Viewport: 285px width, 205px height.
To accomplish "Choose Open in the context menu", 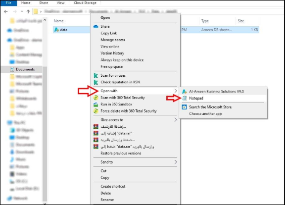I will click(105, 18).
